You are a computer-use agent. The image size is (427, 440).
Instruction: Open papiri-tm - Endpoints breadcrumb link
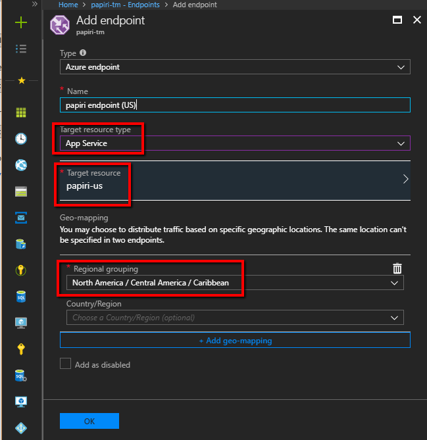click(125, 5)
